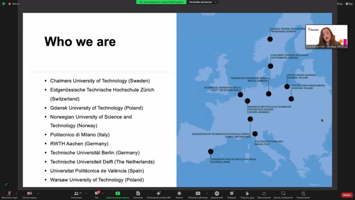Click the green Демонстрация экрана share button

pyautogui.click(x=118, y=194)
